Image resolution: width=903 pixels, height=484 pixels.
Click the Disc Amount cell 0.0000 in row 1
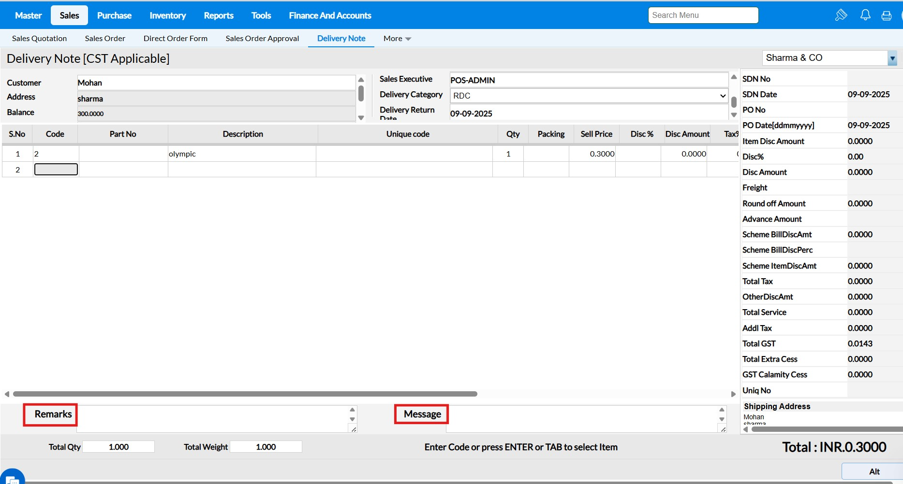point(684,154)
